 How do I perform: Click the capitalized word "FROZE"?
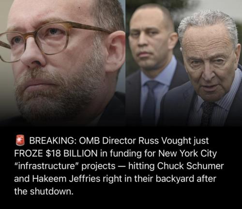(29, 153)
